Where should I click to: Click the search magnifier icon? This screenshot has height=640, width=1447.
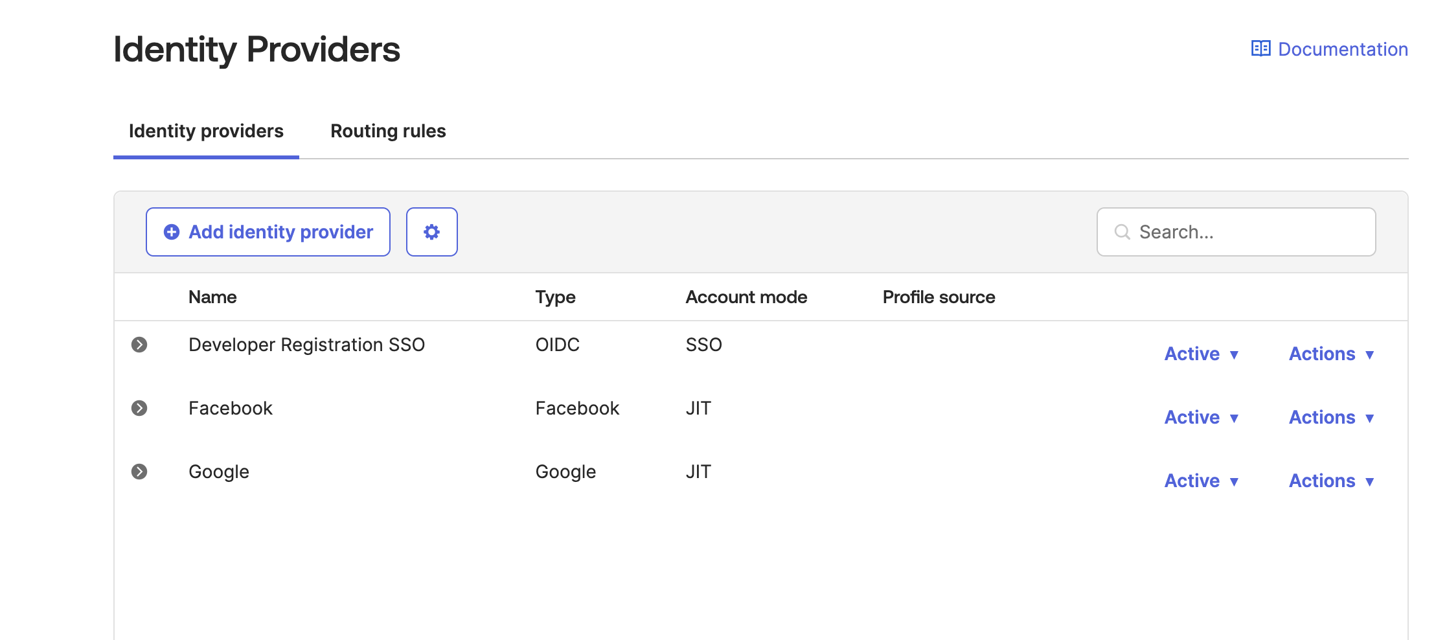[x=1122, y=232]
